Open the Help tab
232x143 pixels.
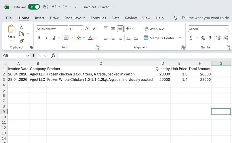click(x=159, y=18)
